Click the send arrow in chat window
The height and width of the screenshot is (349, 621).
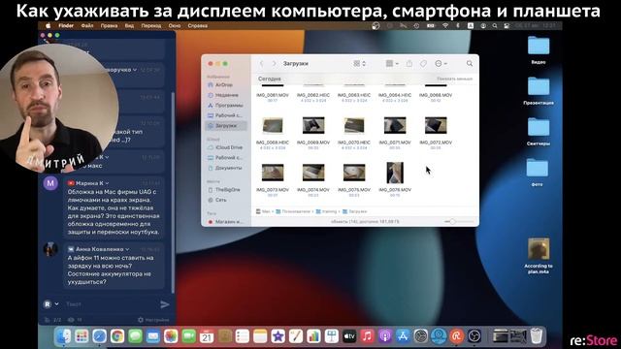[165, 304]
